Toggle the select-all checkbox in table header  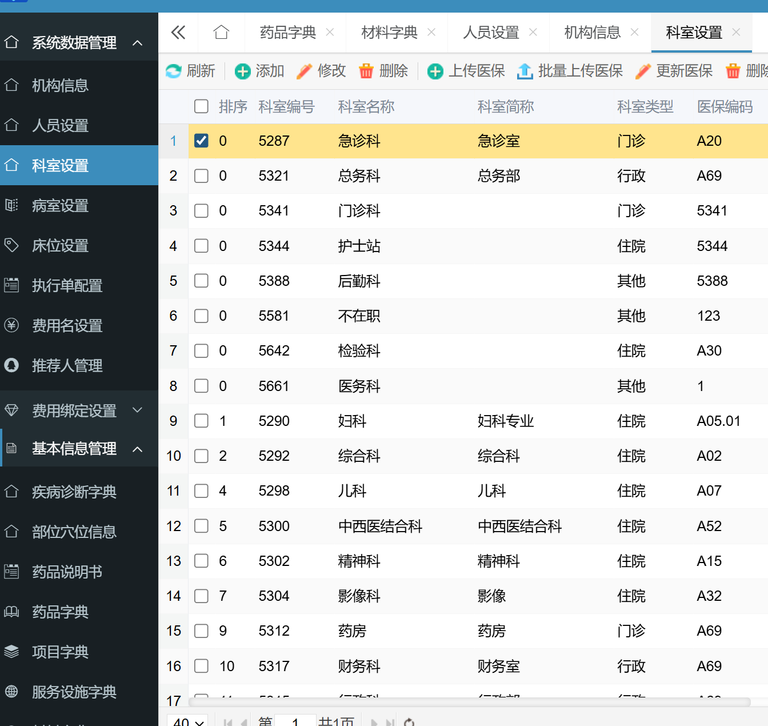point(201,106)
